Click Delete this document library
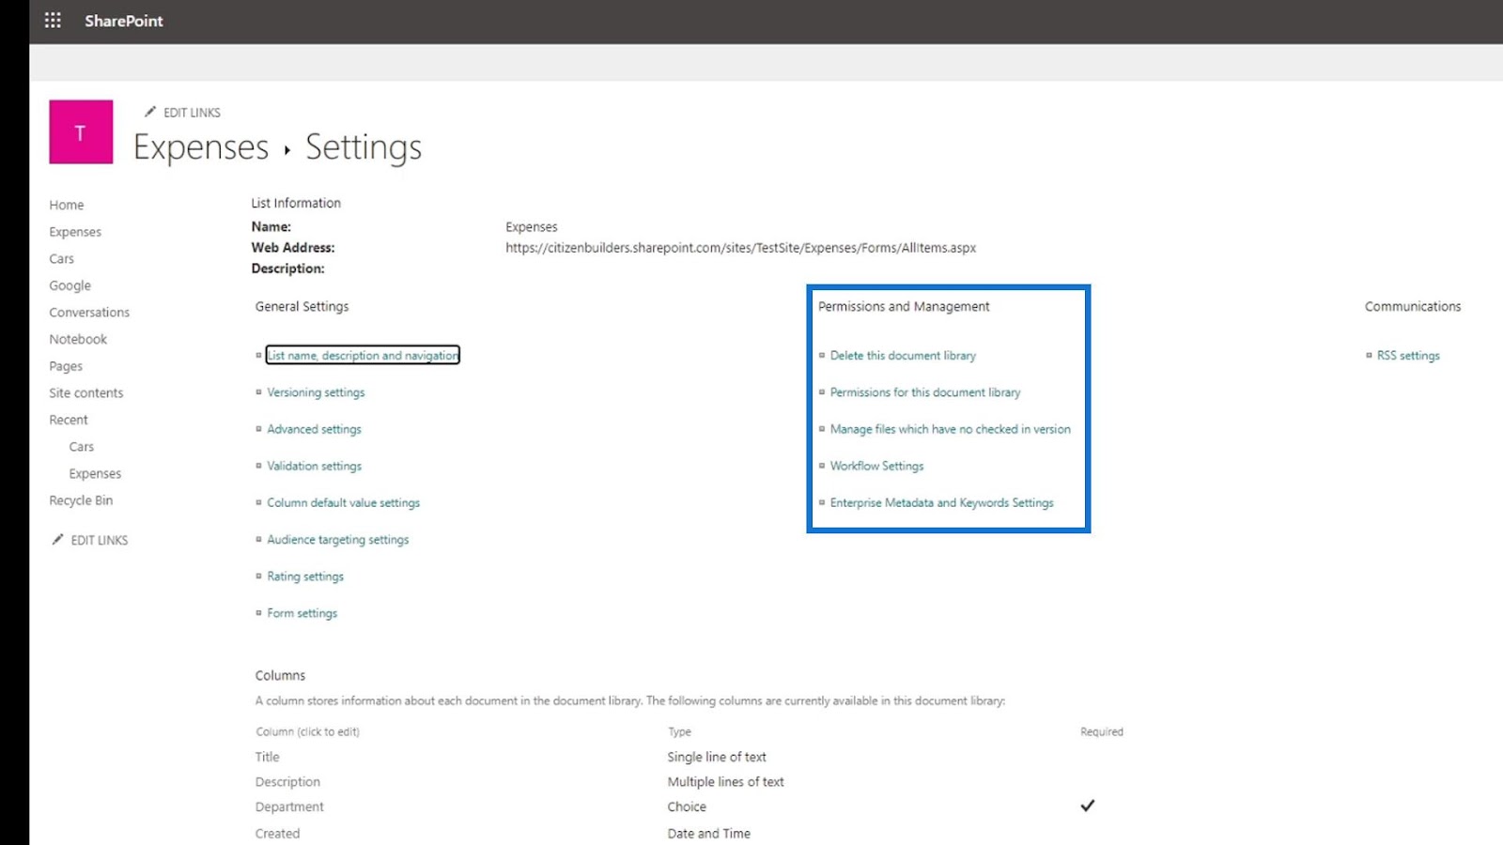 pos(903,356)
